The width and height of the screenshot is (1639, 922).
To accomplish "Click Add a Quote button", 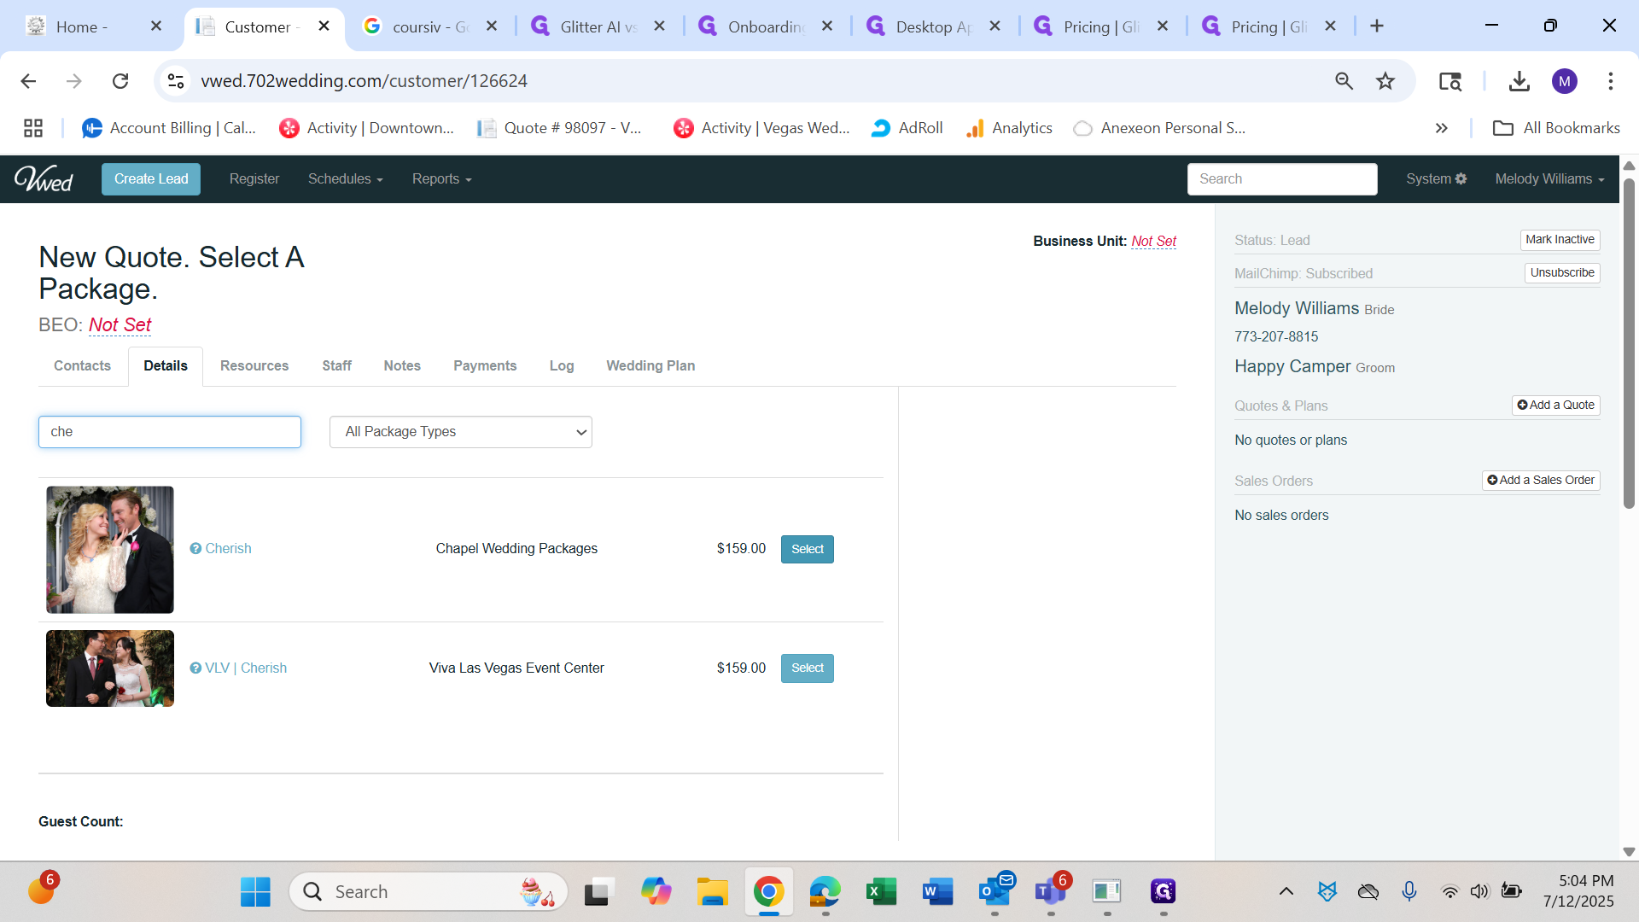I will pos(1555,406).
